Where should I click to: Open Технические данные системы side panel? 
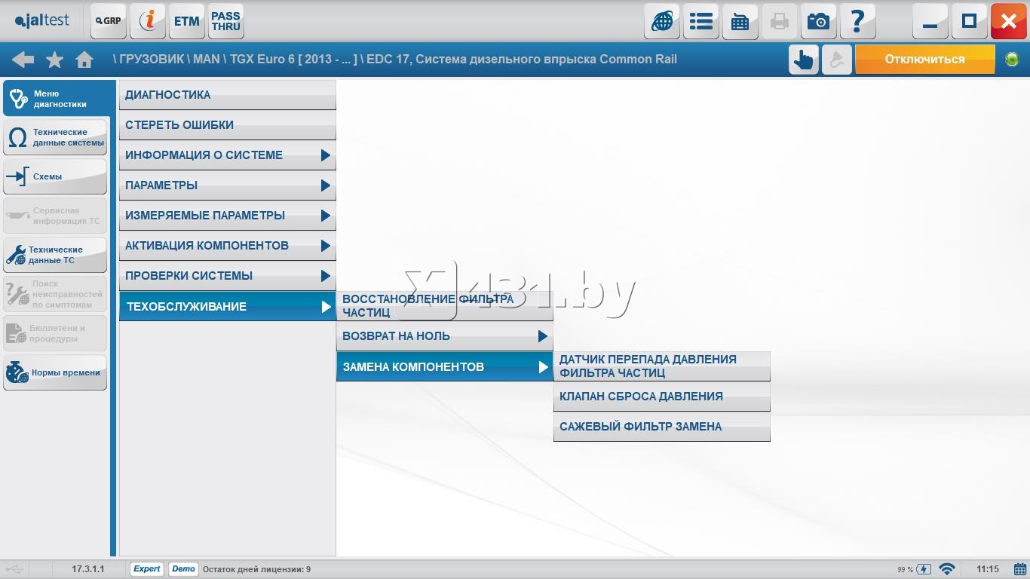[x=55, y=137]
